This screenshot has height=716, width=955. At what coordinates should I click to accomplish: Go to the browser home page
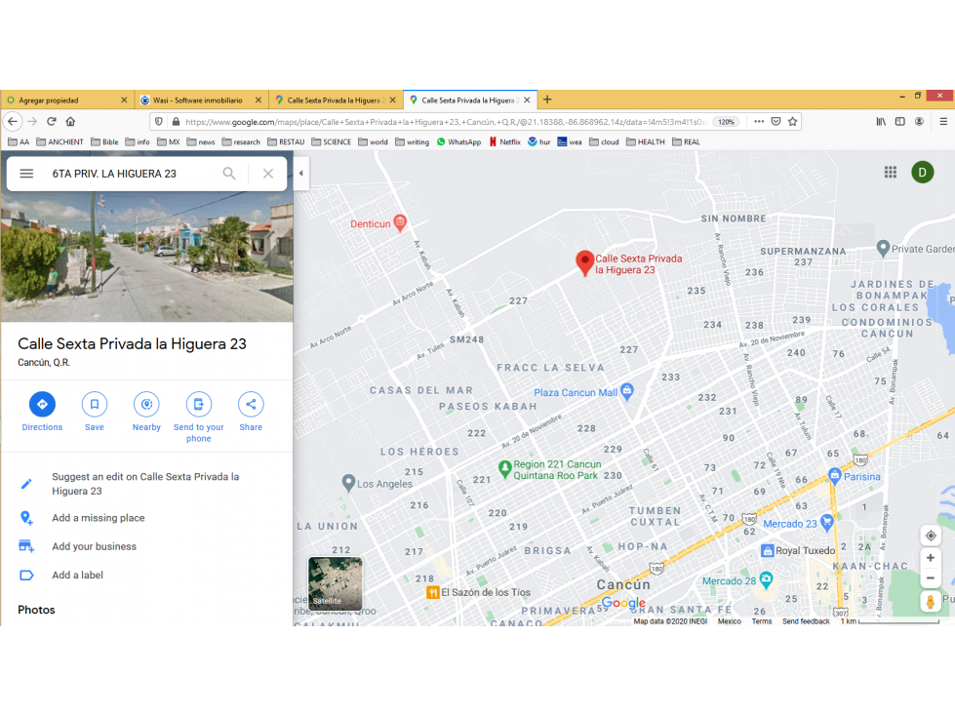point(70,121)
